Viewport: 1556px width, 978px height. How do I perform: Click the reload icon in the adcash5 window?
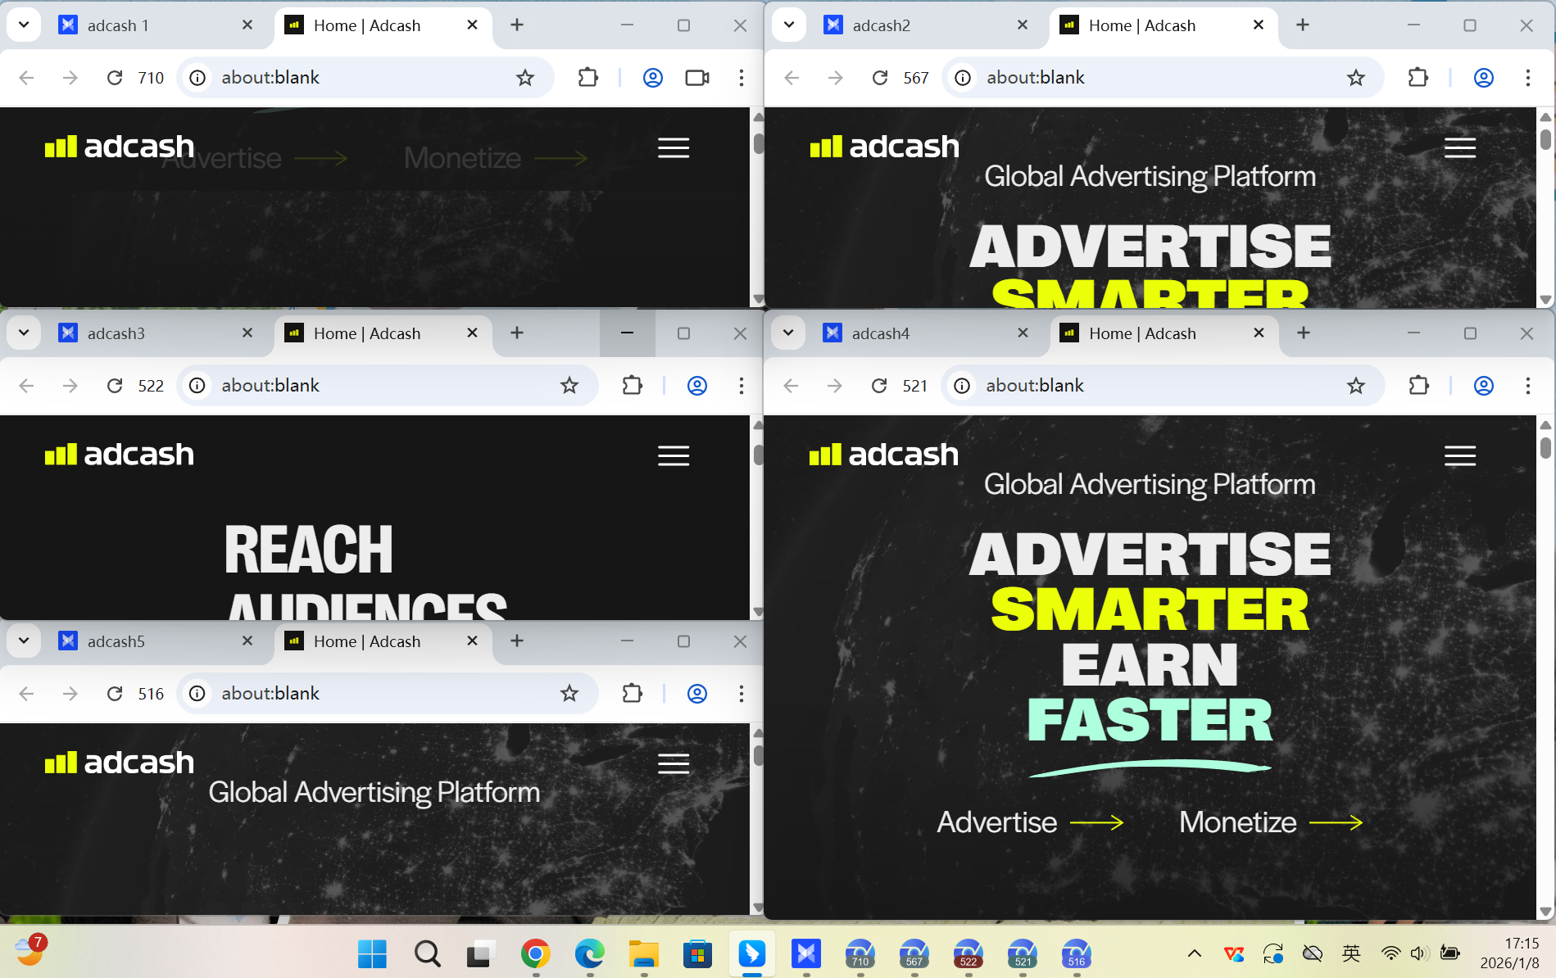click(x=115, y=693)
